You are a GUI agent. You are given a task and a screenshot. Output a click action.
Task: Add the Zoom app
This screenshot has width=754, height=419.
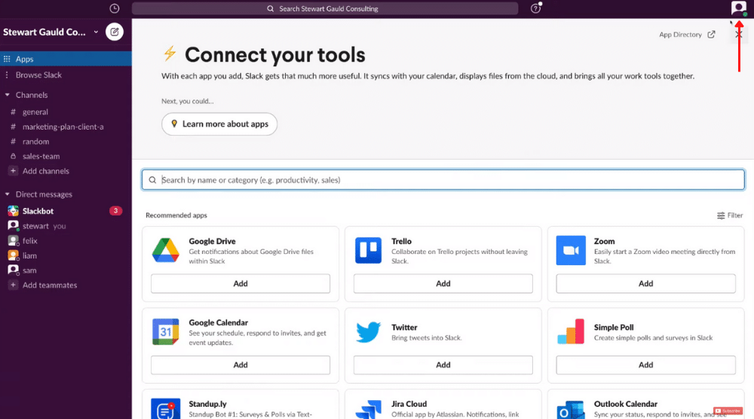point(646,283)
